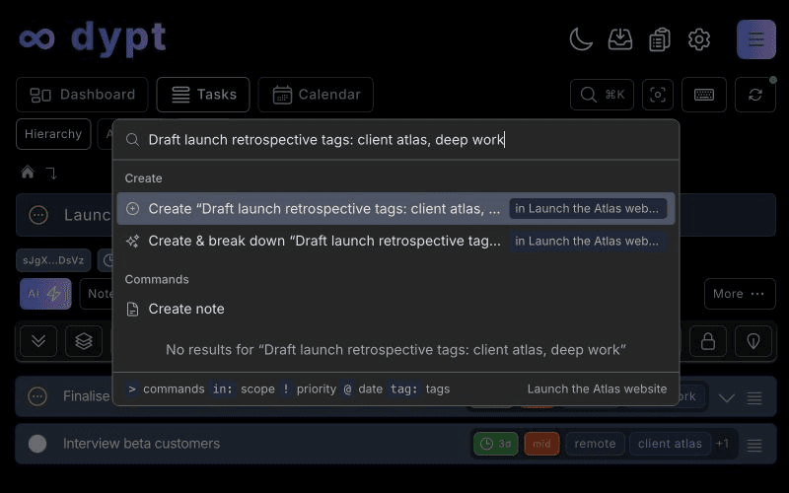789x493 pixels.
Task: Click the "@ date" hint
Action: (362, 388)
